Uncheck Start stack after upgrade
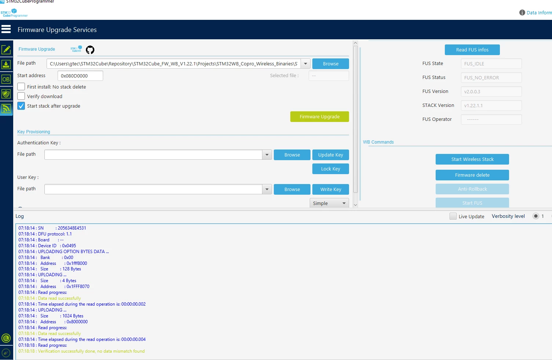 [21, 106]
